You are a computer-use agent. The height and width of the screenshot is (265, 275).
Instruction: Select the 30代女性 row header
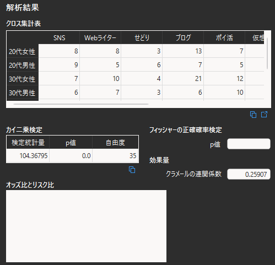click(x=23, y=79)
